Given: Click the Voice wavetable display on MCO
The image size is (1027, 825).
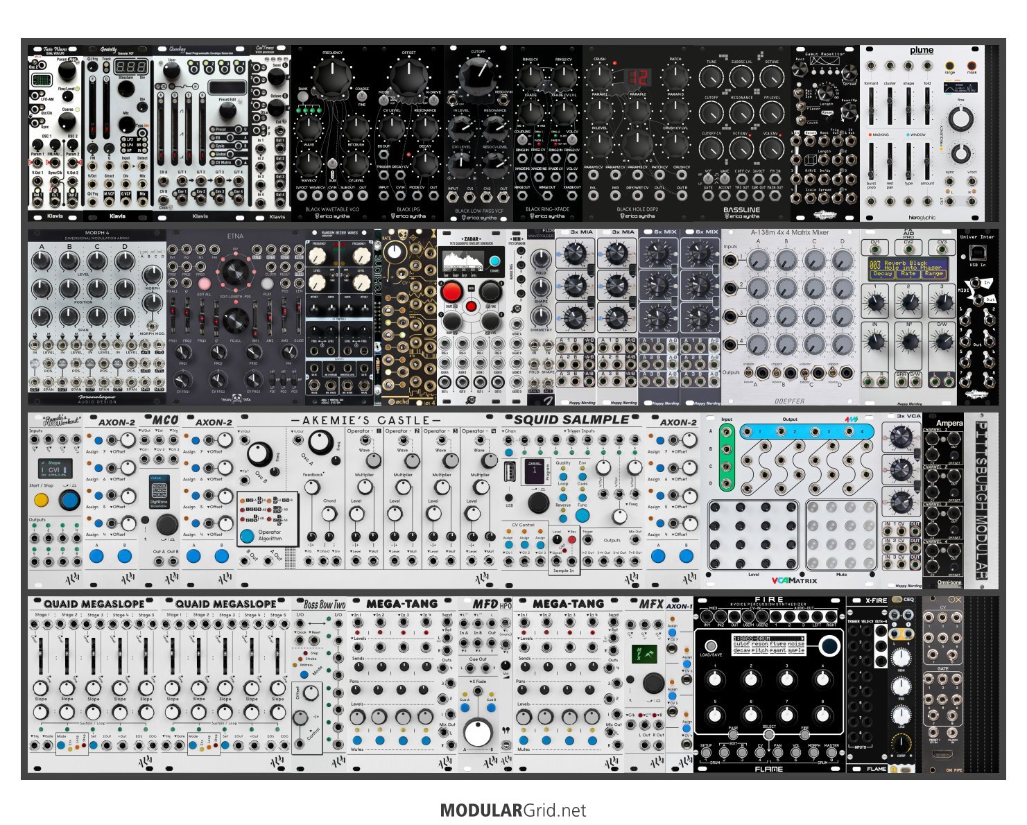Looking at the screenshot, I should tap(159, 492).
